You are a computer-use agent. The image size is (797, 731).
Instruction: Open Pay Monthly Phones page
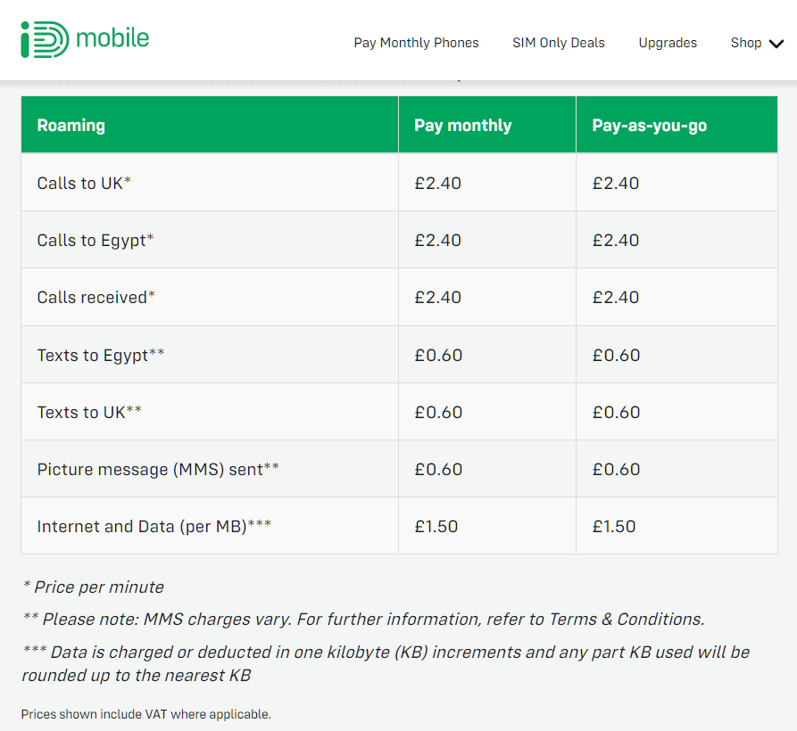click(x=416, y=43)
